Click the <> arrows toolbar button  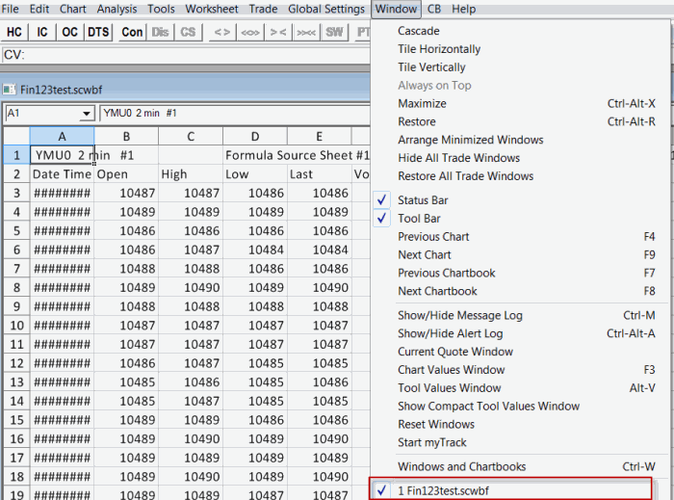[221, 32]
